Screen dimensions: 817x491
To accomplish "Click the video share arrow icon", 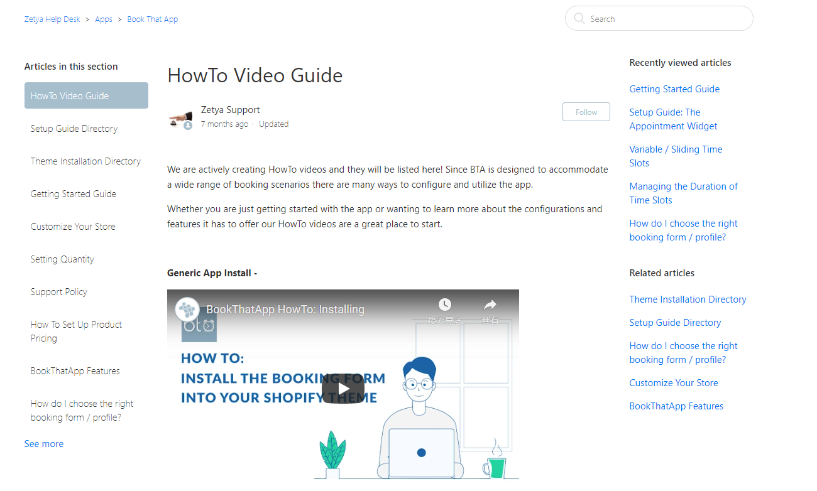I will click(490, 305).
